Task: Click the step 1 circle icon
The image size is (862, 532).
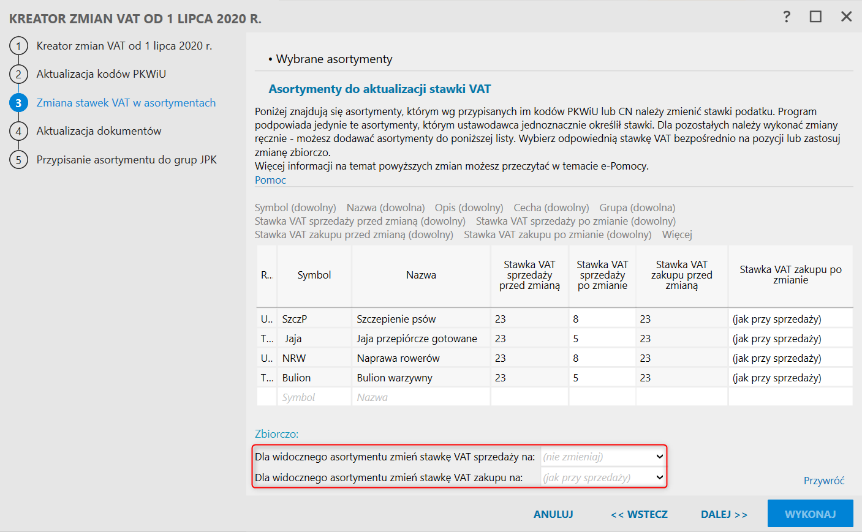Action: (x=18, y=46)
